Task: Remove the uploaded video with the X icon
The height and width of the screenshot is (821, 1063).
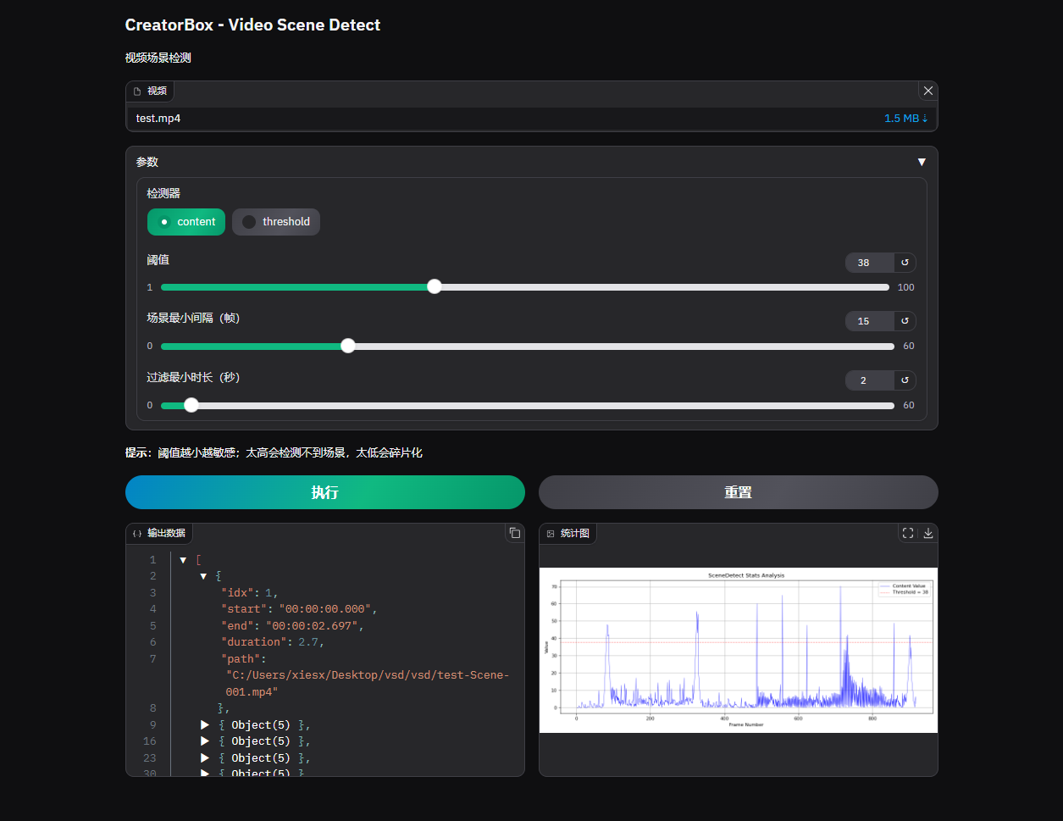Action: (x=927, y=91)
